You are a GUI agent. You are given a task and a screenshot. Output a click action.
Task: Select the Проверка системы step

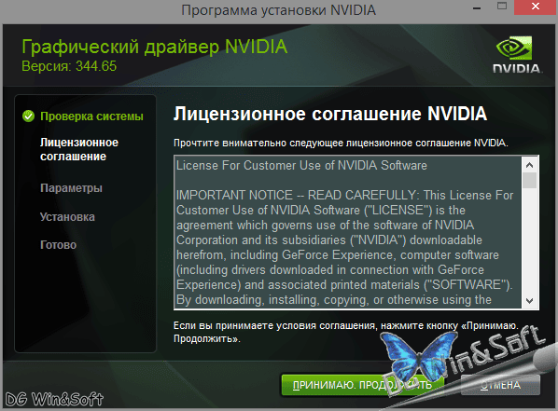click(x=91, y=116)
